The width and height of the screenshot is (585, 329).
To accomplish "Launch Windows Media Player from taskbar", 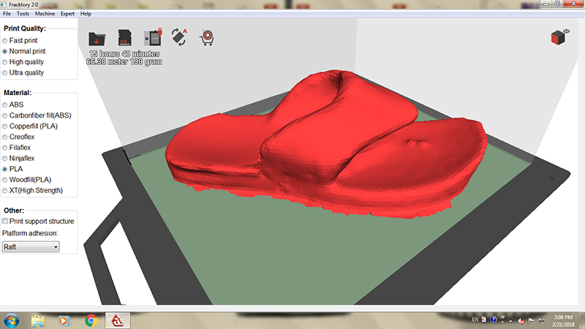I will click(64, 321).
